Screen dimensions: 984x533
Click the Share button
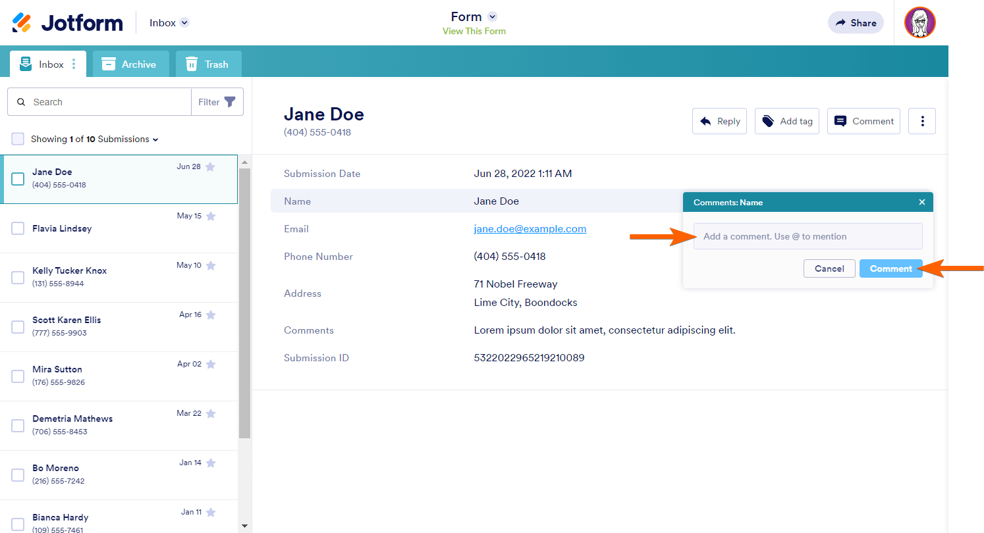click(856, 22)
